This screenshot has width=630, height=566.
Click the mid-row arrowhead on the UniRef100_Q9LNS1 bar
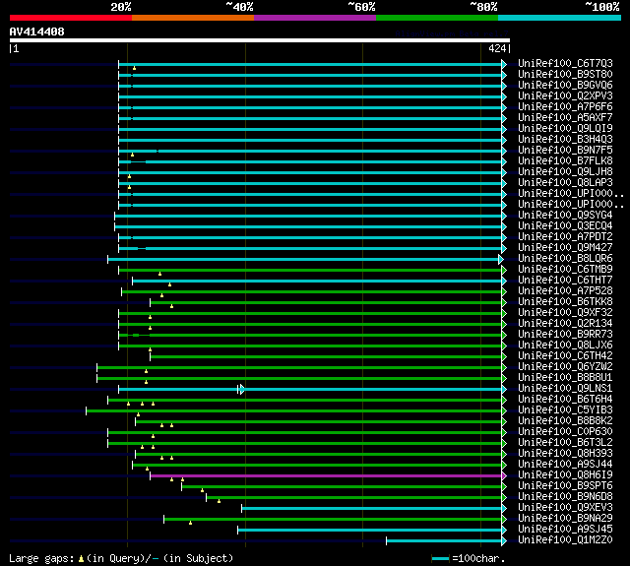pos(242,389)
